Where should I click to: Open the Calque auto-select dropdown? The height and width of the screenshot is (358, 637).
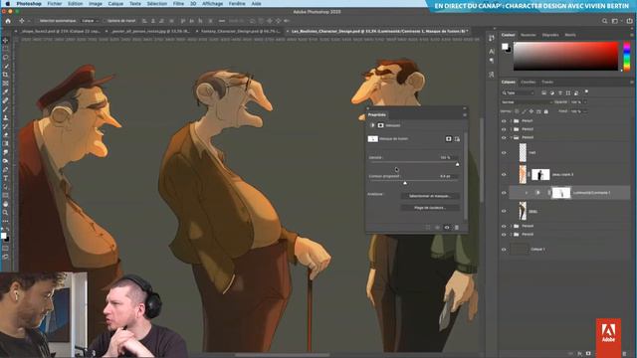point(90,21)
